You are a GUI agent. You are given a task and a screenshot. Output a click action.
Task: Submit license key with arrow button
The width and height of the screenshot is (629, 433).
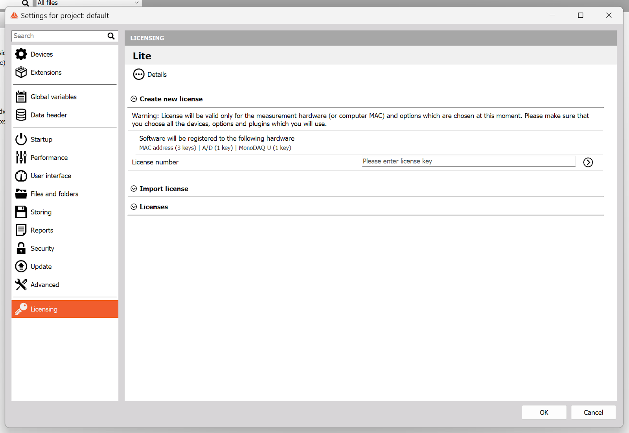point(588,162)
